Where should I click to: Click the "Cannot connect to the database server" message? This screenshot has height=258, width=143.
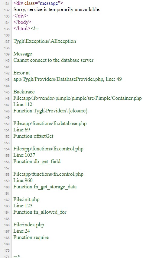pyautogui.click(x=54, y=60)
